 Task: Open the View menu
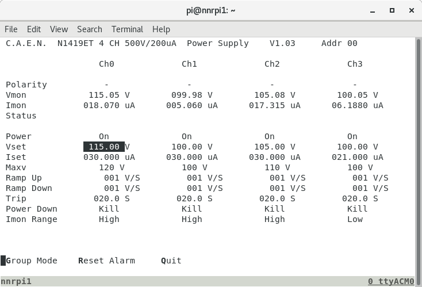click(x=59, y=29)
